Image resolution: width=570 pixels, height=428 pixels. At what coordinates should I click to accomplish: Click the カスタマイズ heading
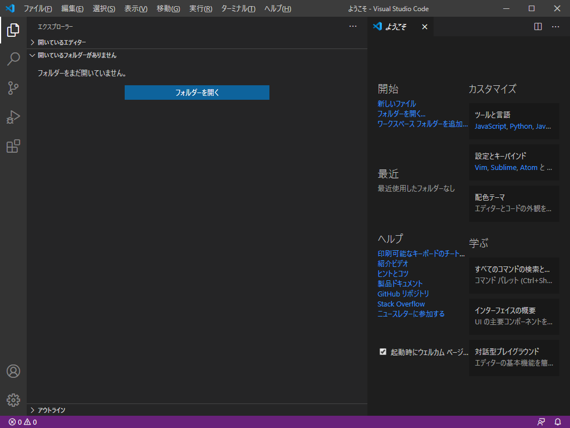pyautogui.click(x=492, y=89)
